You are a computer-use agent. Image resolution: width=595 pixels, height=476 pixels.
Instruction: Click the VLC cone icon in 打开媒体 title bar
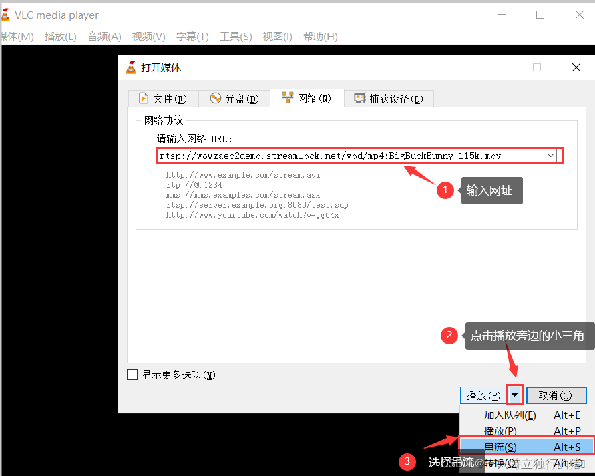click(x=131, y=67)
